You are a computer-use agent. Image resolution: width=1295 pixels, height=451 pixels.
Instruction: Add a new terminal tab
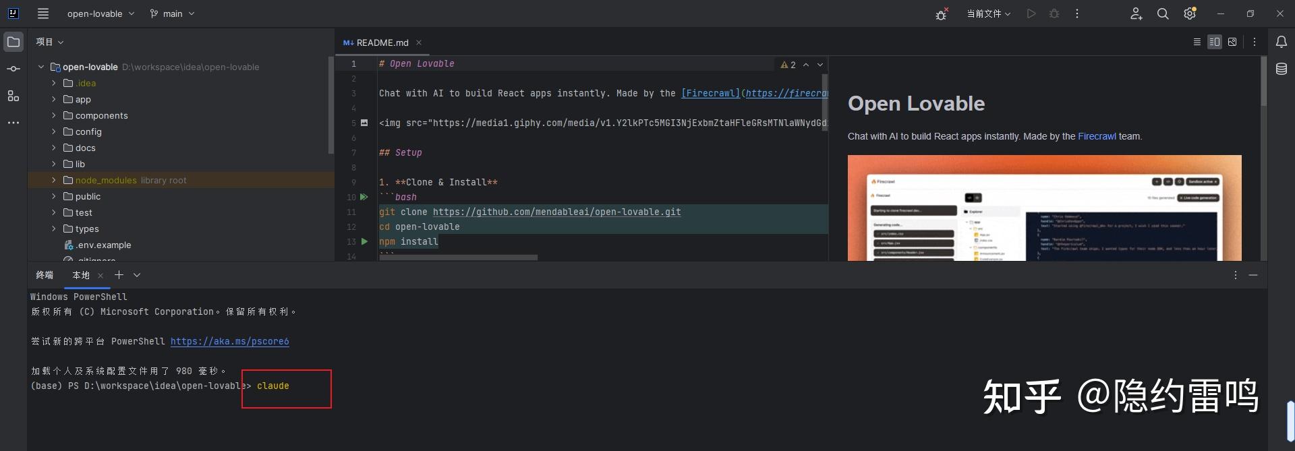point(119,275)
